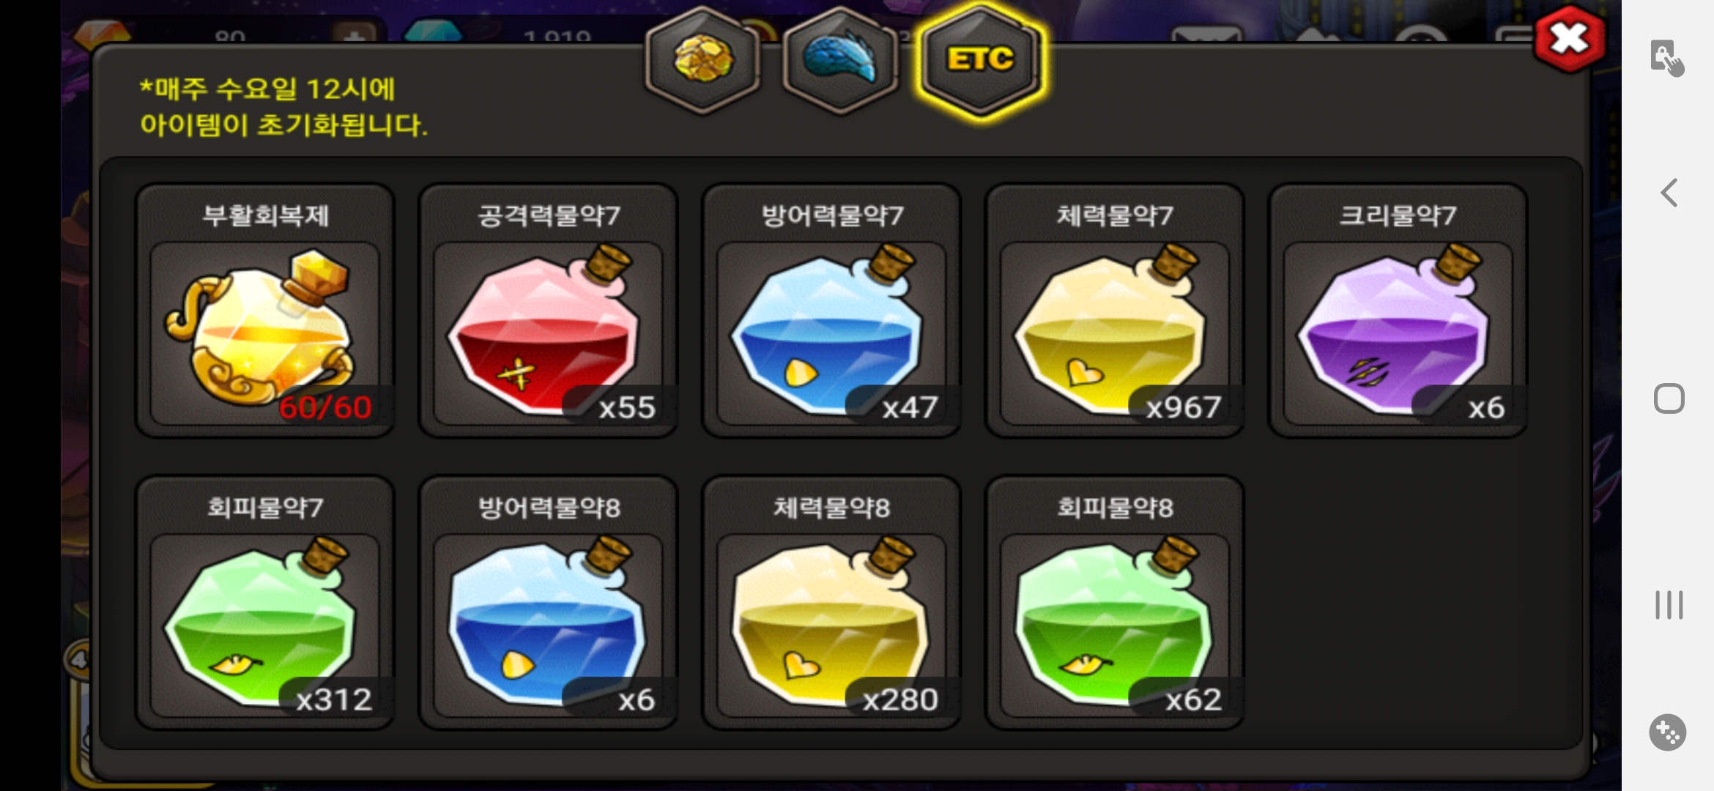Close the inventory popup with X
1714x791 pixels.
pyautogui.click(x=1569, y=38)
